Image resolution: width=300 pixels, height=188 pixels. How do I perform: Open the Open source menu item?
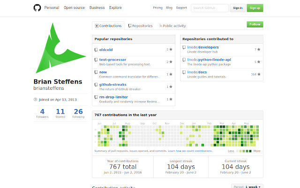74,8
